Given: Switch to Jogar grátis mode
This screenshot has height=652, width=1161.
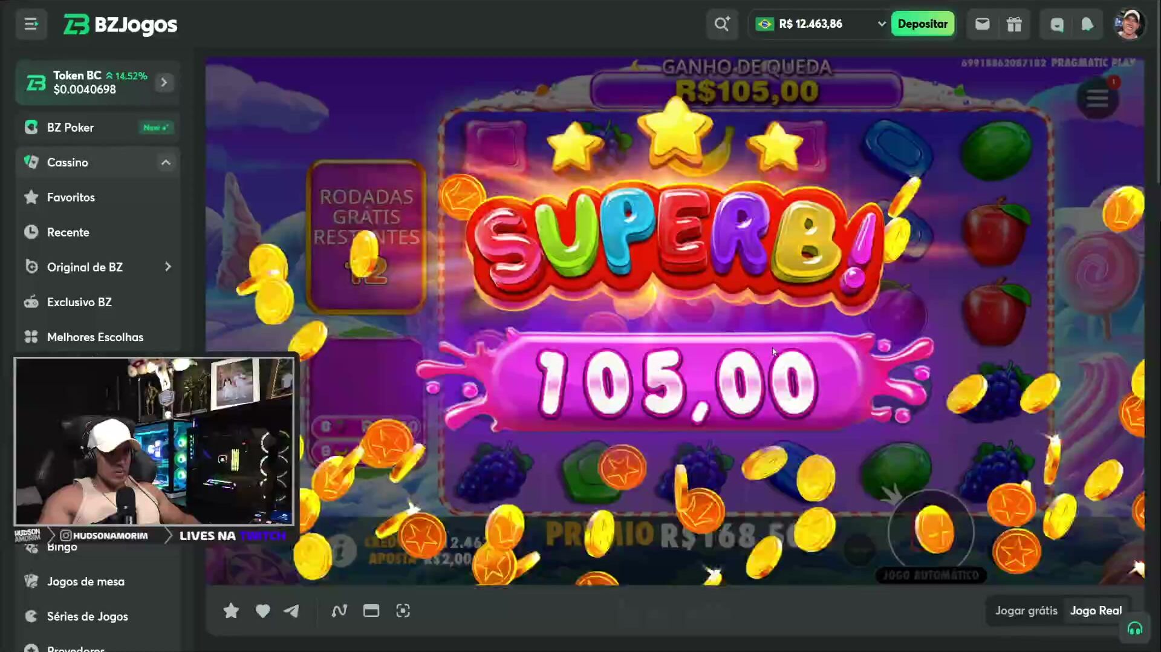Looking at the screenshot, I should pyautogui.click(x=1026, y=611).
